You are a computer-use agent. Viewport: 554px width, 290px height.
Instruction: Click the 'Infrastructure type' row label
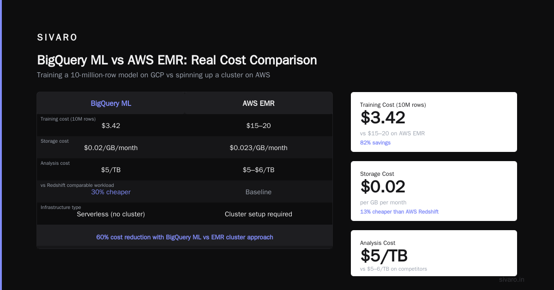tap(61, 208)
